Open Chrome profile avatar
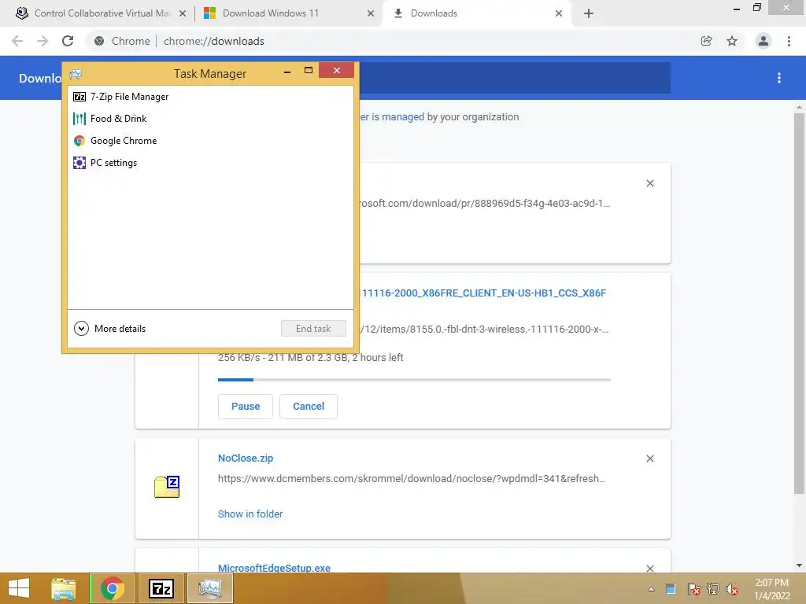The image size is (806, 604). (763, 41)
